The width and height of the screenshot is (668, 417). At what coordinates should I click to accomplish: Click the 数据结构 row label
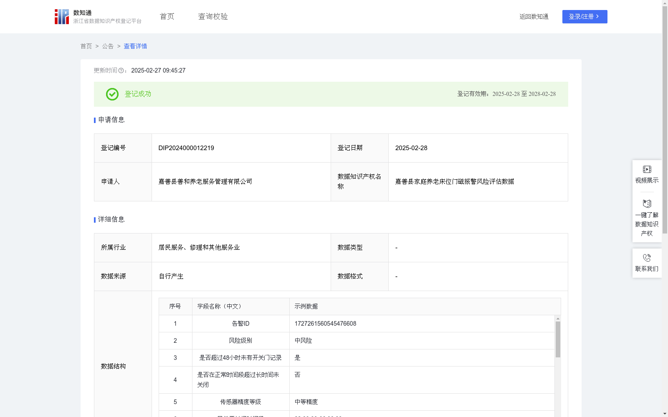tap(113, 367)
